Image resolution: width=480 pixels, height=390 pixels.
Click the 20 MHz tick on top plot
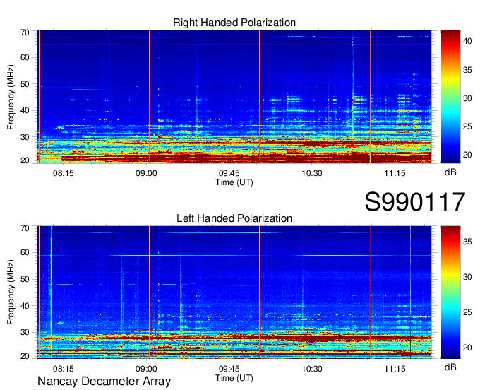[25, 160]
